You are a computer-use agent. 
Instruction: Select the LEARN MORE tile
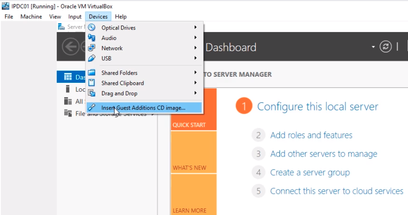(x=194, y=195)
